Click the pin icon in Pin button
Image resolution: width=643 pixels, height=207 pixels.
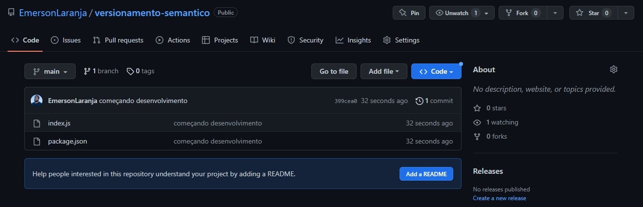[x=403, y=13]
